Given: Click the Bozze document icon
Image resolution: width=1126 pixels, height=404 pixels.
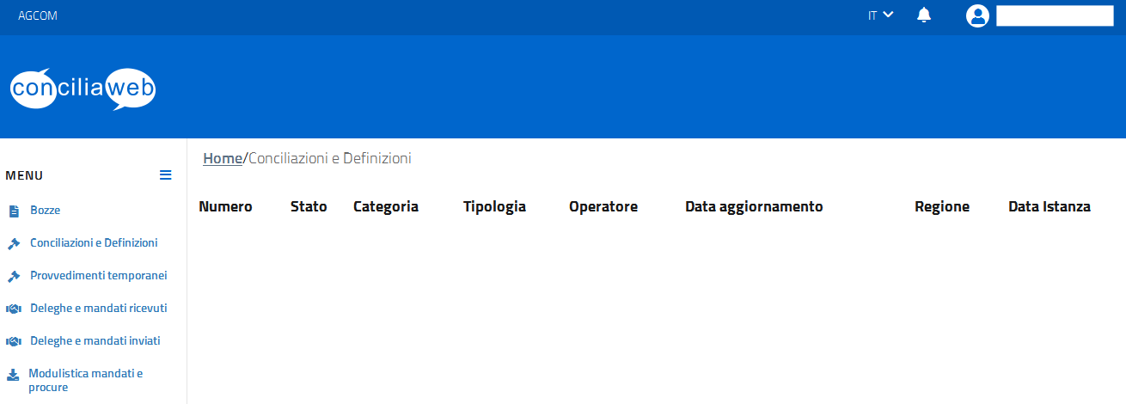Looking at the screenshot, I should click(14, 211).
